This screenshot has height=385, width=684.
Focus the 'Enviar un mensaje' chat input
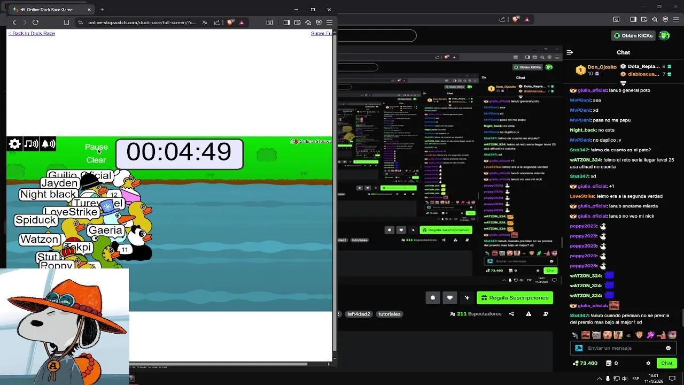pos(623,348)
